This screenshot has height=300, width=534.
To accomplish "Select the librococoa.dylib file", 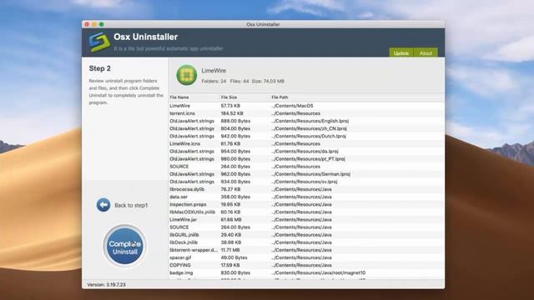I will [306, 189].
